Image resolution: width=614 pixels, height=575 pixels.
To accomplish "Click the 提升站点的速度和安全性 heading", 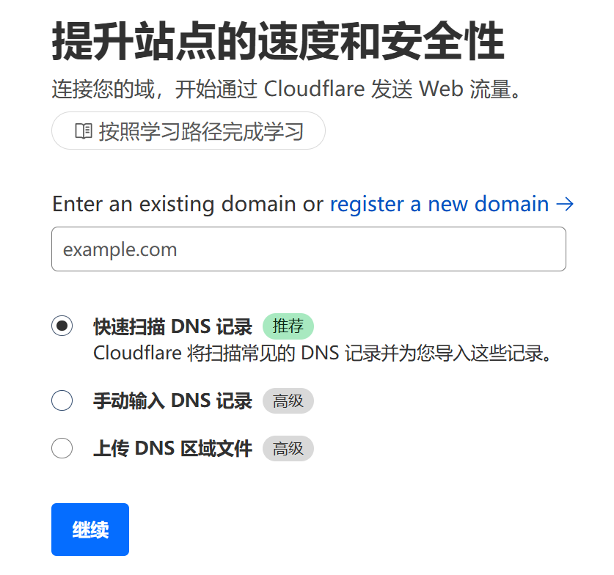I will (278, 41).
